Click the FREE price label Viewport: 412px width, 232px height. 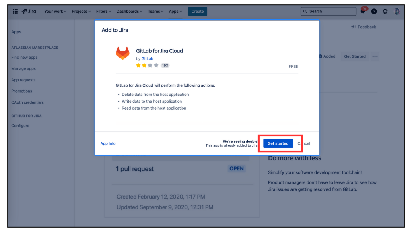[293, 66]
